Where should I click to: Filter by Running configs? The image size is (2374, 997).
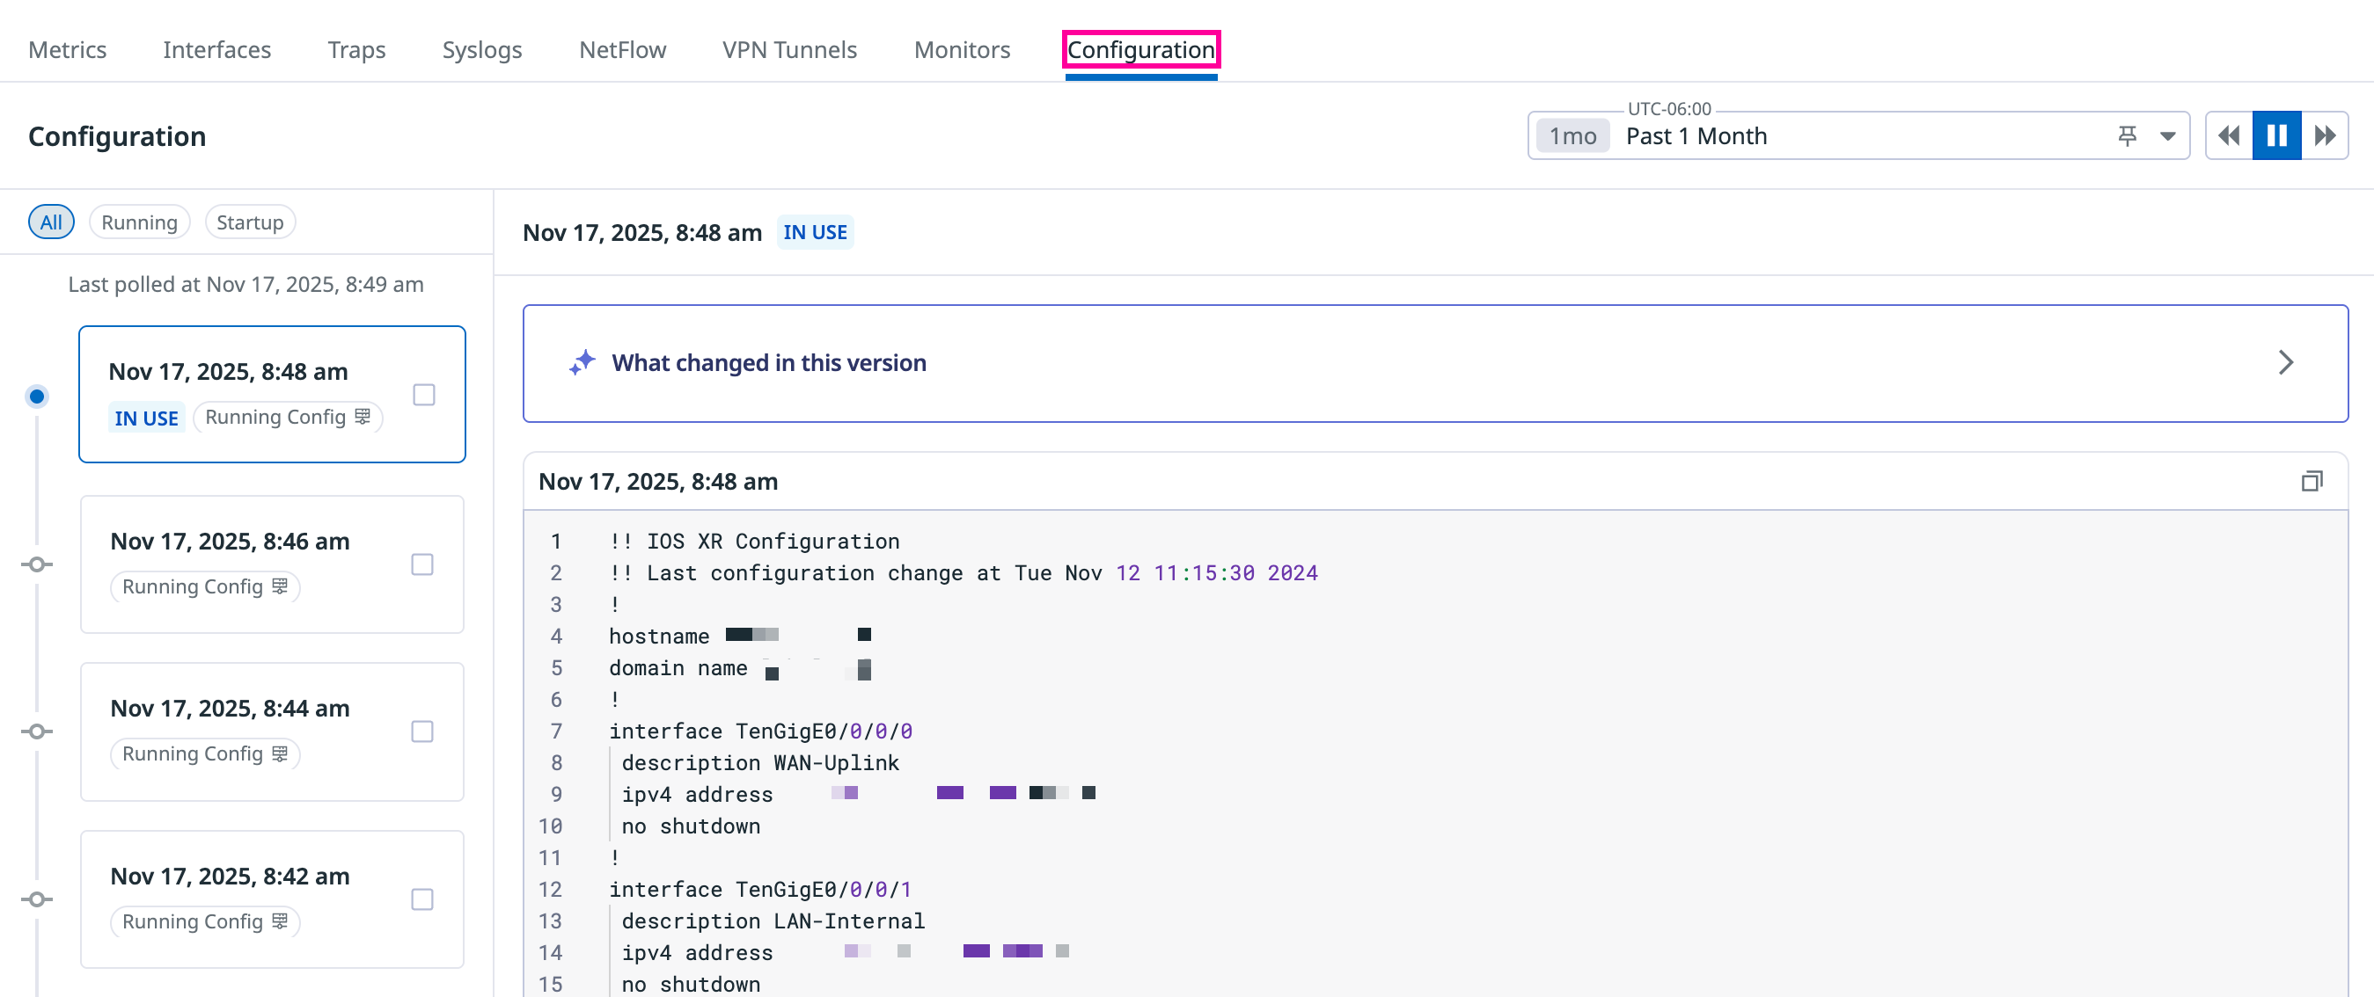[x=139, y=222]
